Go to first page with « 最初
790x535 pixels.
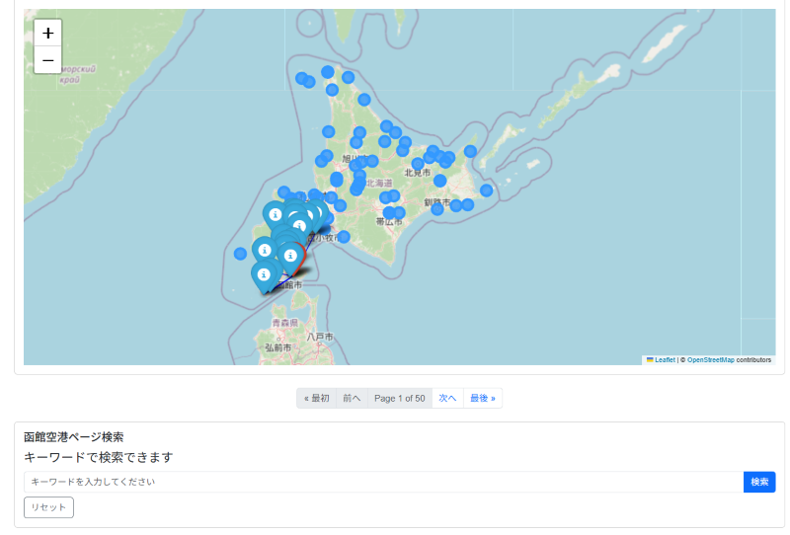[316, 398]
